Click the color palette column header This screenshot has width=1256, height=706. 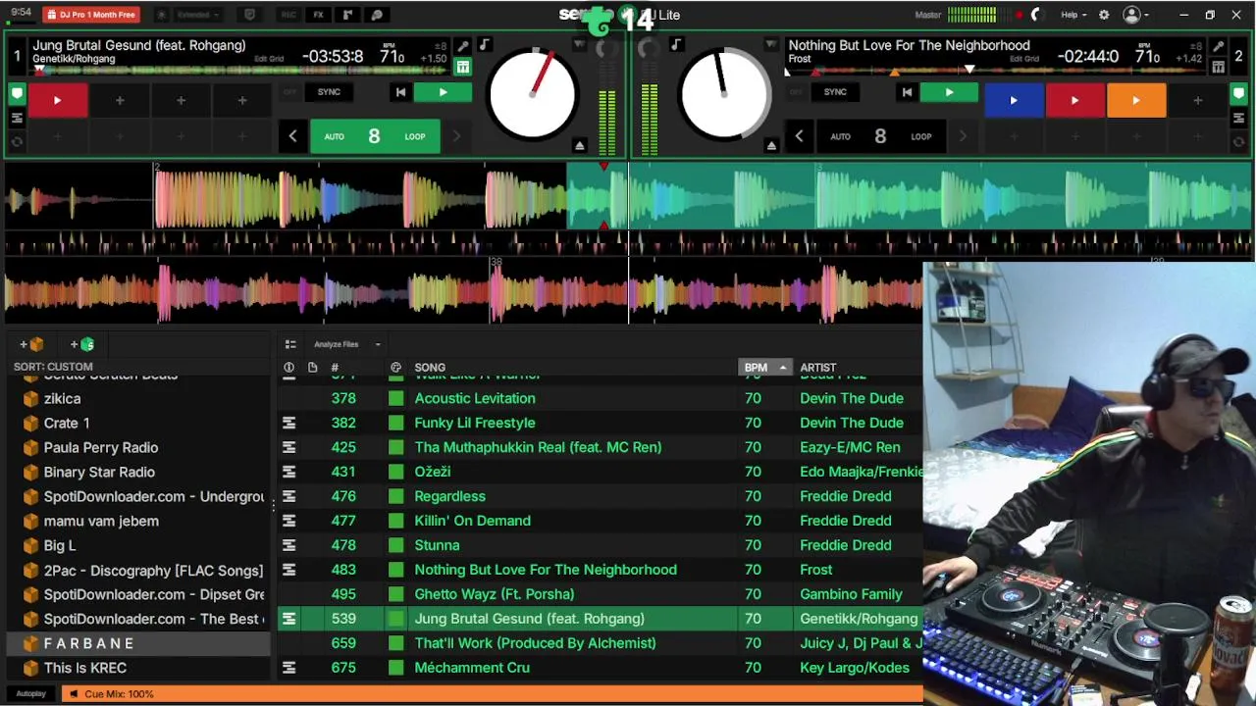395,368
